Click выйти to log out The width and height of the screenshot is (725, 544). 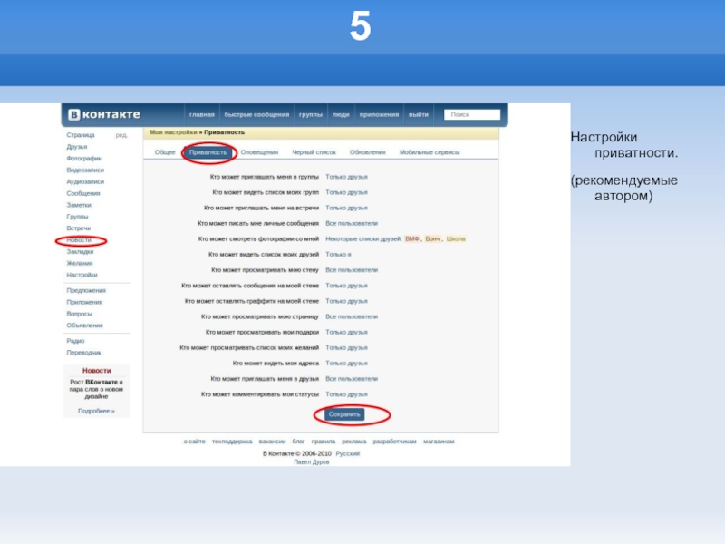(419, 115)
